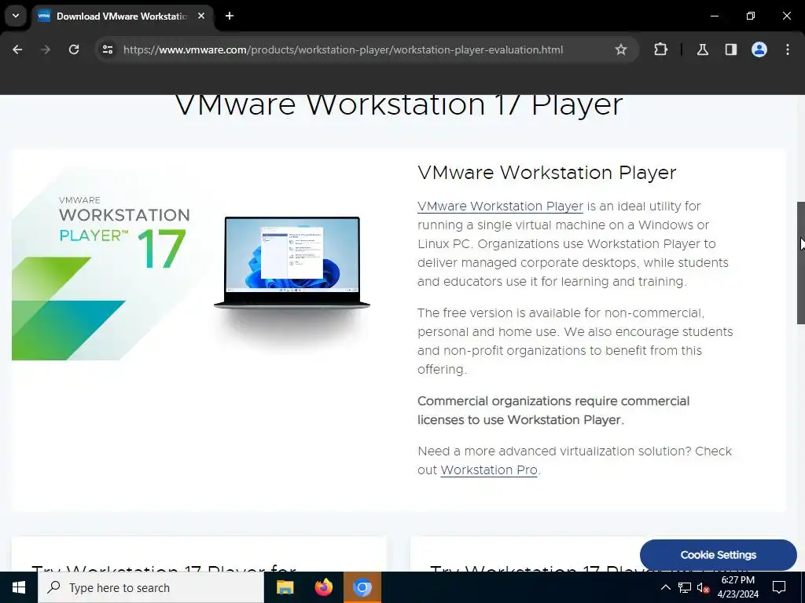
Task: Open a new browser tab
Action: (230, 16)
